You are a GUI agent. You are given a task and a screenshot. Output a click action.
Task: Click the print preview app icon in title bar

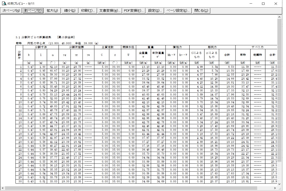click(x=4, y=4)
